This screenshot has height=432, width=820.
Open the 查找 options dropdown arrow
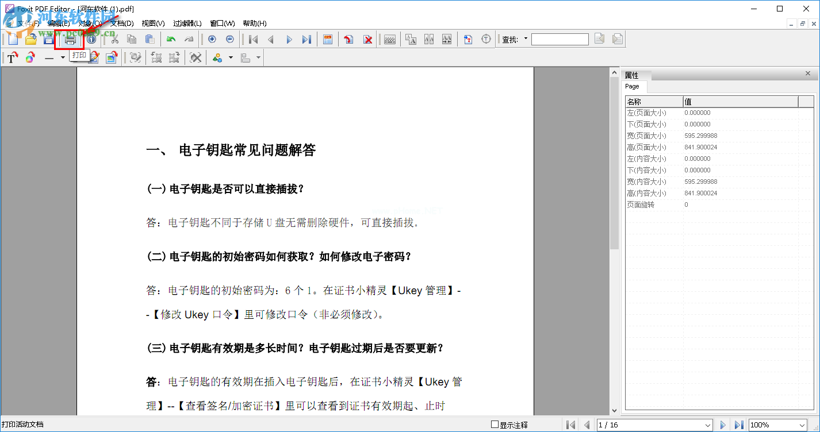[x=526, y=39]
